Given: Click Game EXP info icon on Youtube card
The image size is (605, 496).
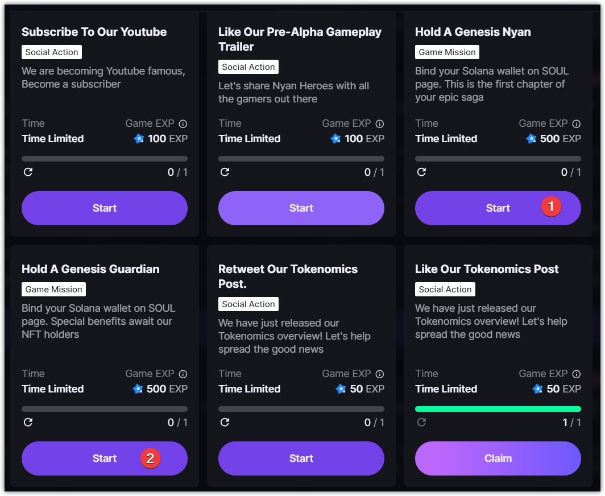Looking at the screenshot, I should 183,123.
